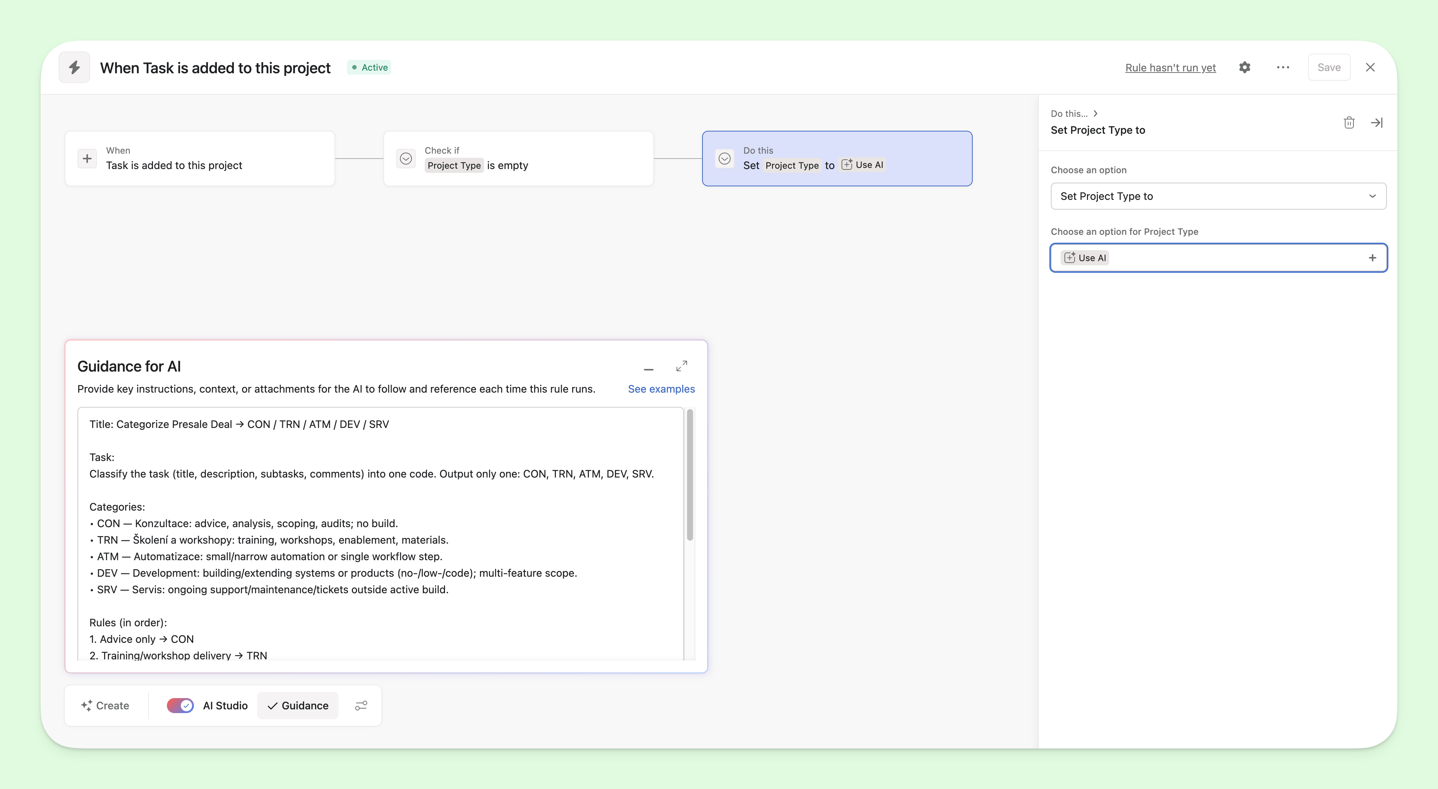Click the plus in the Use AI field

pyautogui.click(x=1372, y=258)
